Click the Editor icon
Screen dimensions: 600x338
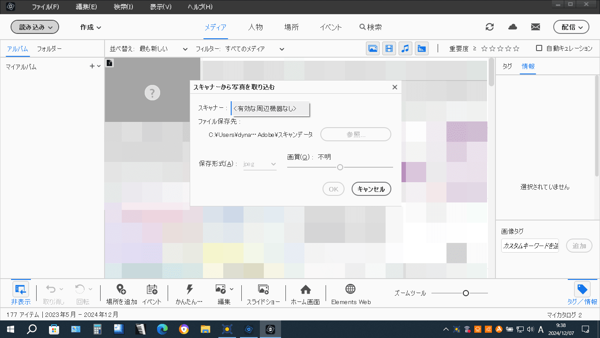coord(221,289)
